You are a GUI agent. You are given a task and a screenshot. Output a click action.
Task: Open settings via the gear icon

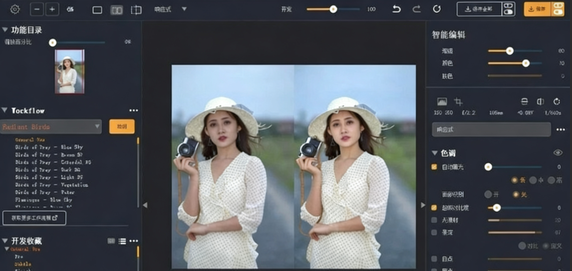click(15, 9)
